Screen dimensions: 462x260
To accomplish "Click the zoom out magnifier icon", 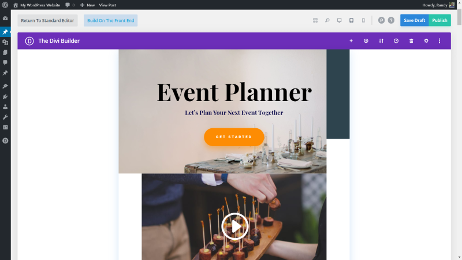I will click(327, 20).
